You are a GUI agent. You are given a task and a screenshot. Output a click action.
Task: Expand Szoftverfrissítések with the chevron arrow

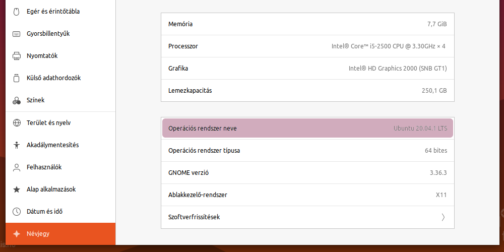[443, 217]
